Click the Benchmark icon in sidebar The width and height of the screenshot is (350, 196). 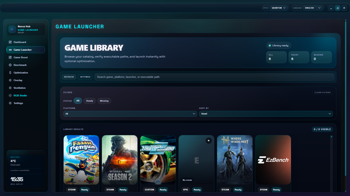click(10, 65)
